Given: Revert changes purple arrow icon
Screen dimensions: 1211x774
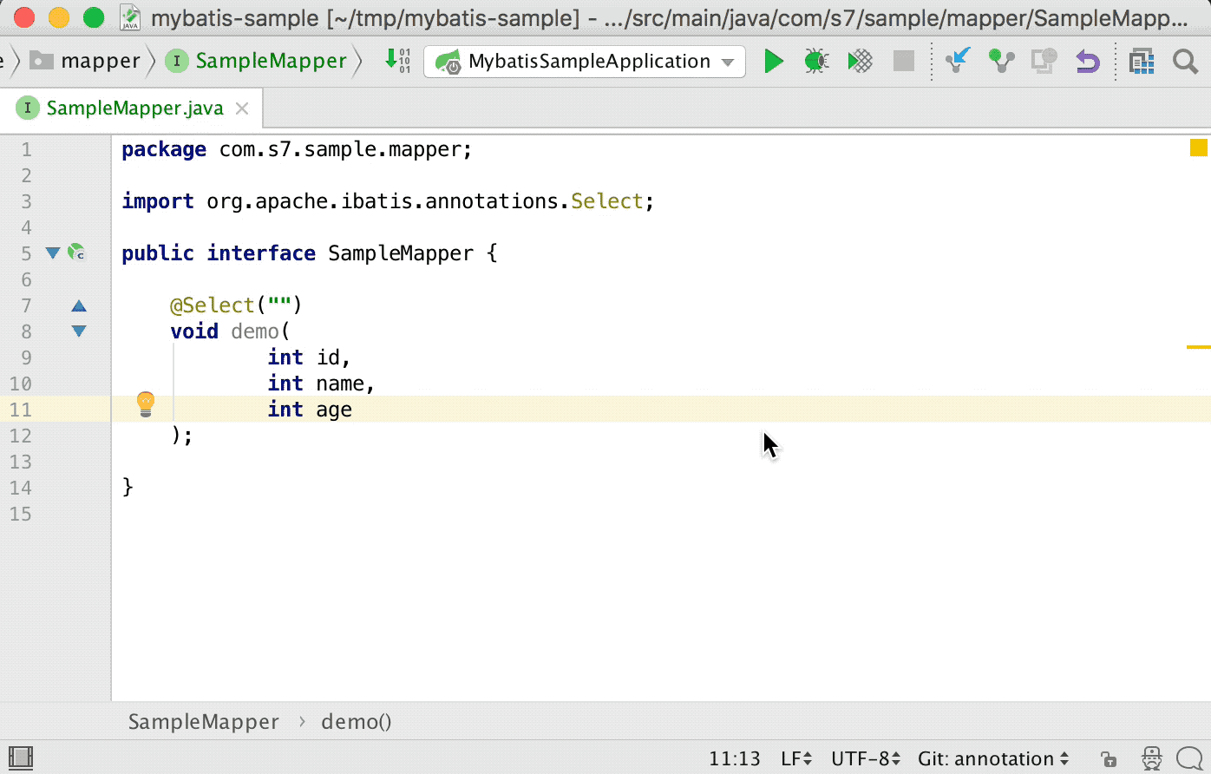Looking at the screenshot, I should coord(1087,61).
